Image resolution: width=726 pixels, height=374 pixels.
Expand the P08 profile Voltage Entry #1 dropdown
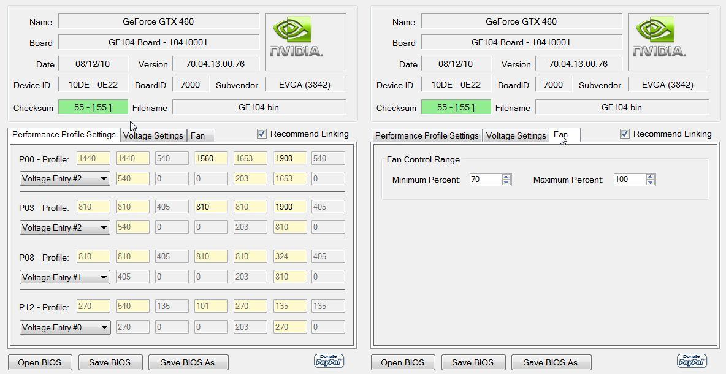tap(65, 277)
